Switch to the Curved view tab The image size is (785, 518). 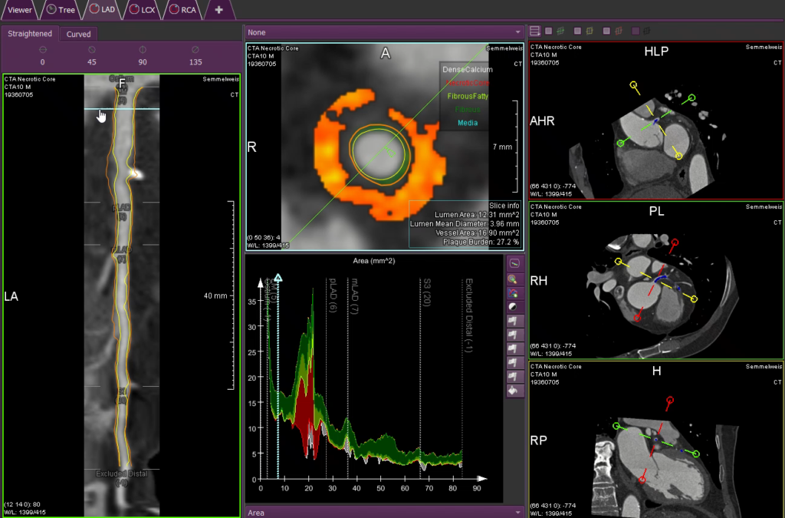coord(78,34)
